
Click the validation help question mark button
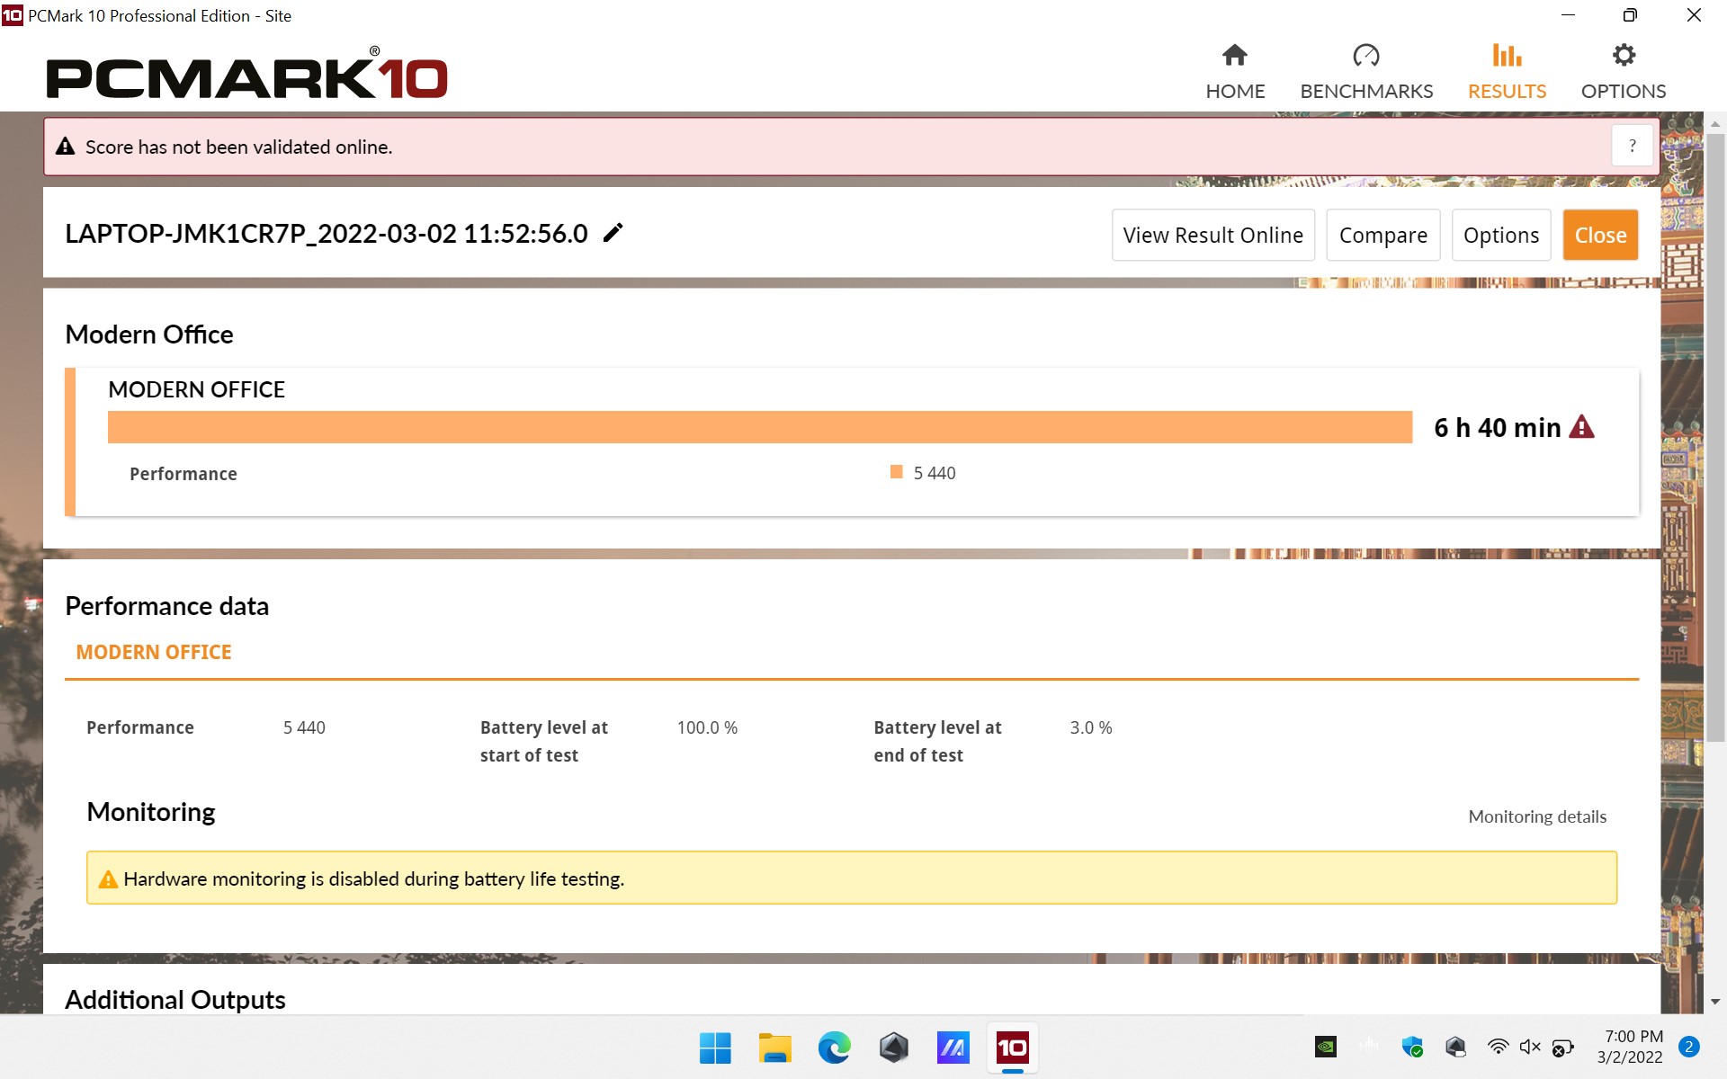tap(1633, 146)
